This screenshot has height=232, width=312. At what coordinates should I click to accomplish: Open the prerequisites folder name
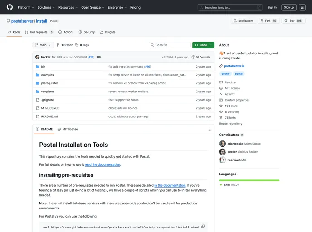point(50,83)
